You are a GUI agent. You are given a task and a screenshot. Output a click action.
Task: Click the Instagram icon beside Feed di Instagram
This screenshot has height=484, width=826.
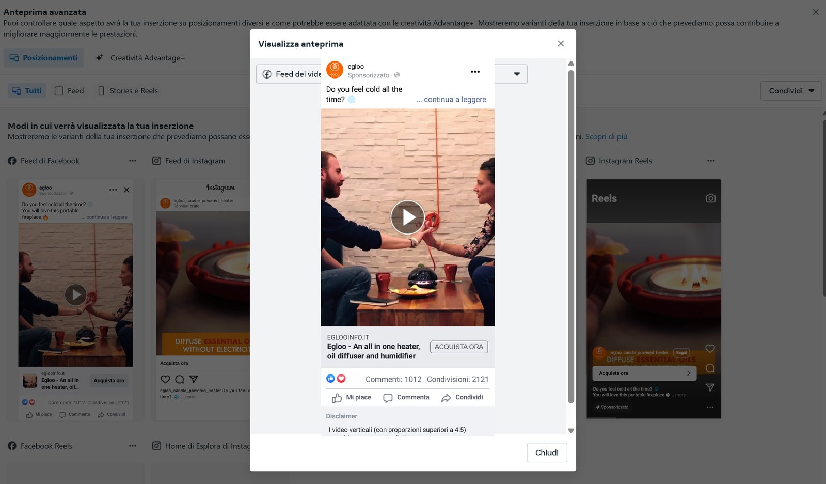coord(156,161)
